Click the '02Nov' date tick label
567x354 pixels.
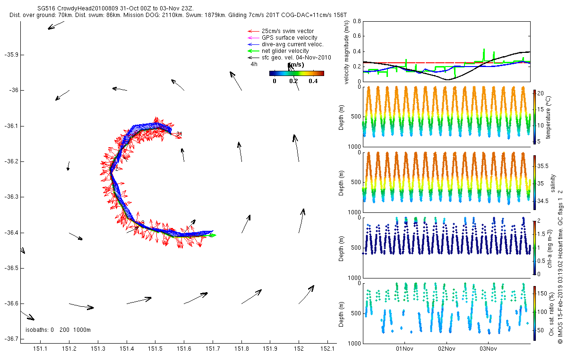(447, 349)
